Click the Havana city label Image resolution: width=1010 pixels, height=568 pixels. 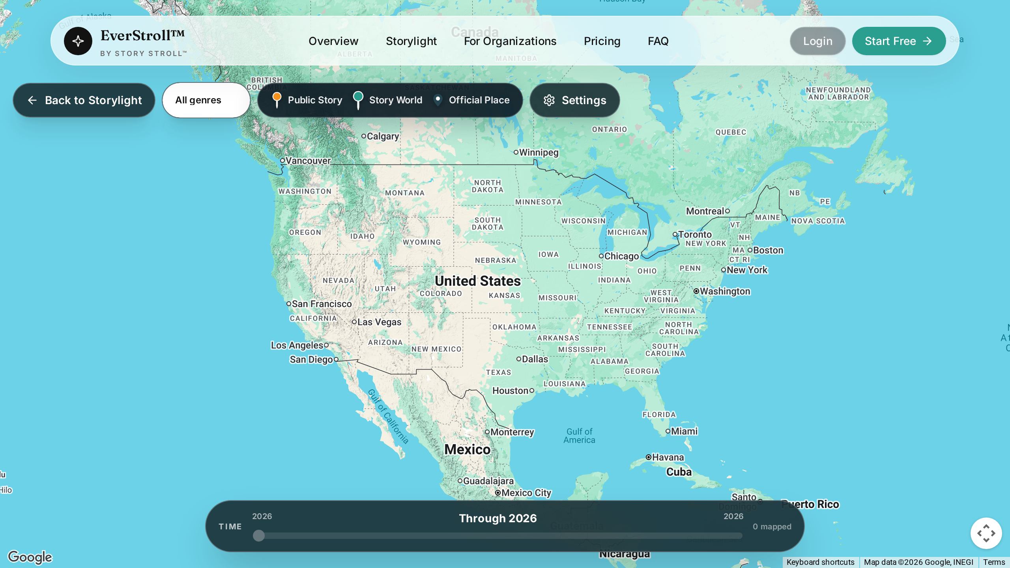[668, 457]
